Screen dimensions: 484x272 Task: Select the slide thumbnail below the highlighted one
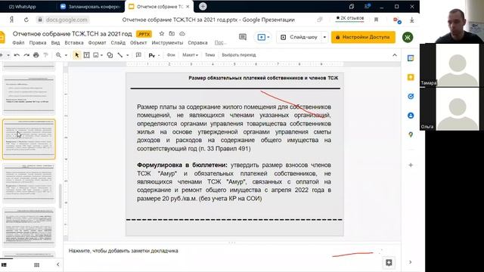click(x=29, y=183)
